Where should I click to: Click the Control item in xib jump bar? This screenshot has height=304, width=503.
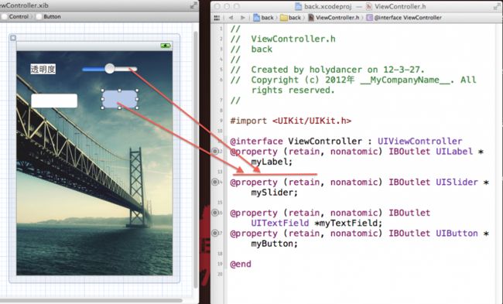(x=15, y=17)
